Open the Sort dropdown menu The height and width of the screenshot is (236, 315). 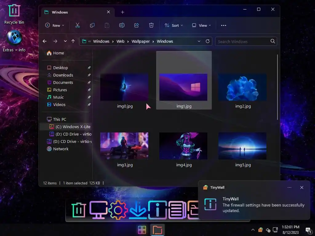click(x=173, y=25)
